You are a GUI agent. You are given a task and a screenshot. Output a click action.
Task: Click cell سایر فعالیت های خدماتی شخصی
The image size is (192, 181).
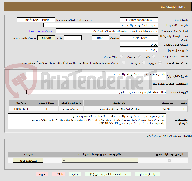click(x=119, y=109)
